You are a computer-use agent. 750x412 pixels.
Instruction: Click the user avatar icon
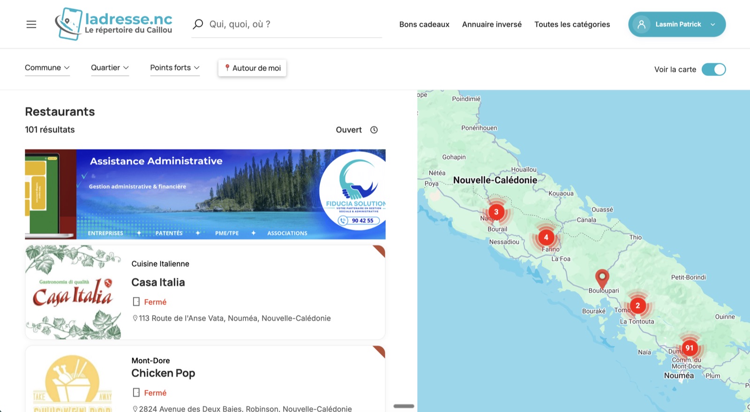642,24
